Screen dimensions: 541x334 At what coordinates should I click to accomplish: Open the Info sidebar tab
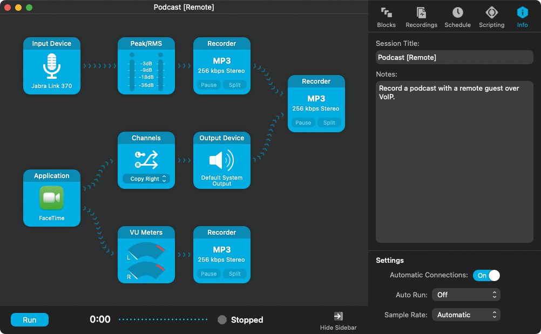coord(522,17)
